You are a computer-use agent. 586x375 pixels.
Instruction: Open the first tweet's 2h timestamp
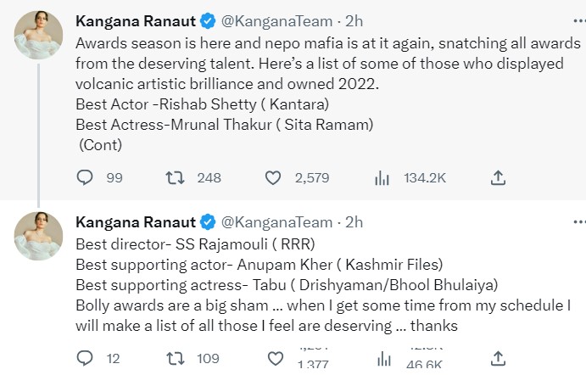coord(354,20)
